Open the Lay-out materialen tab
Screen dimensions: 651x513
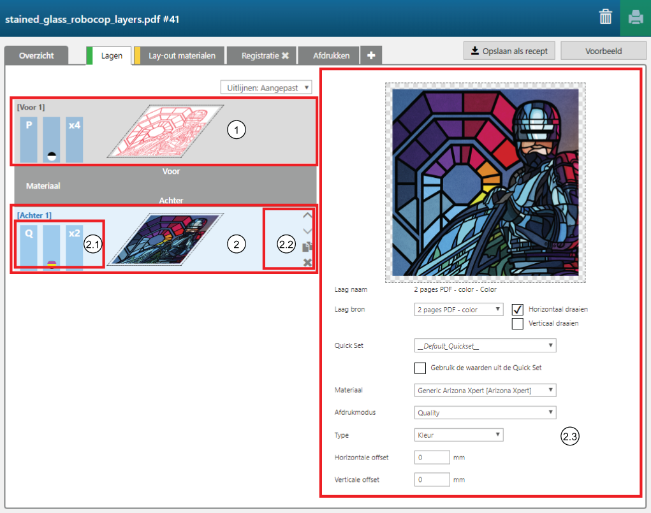coord(179,55)
